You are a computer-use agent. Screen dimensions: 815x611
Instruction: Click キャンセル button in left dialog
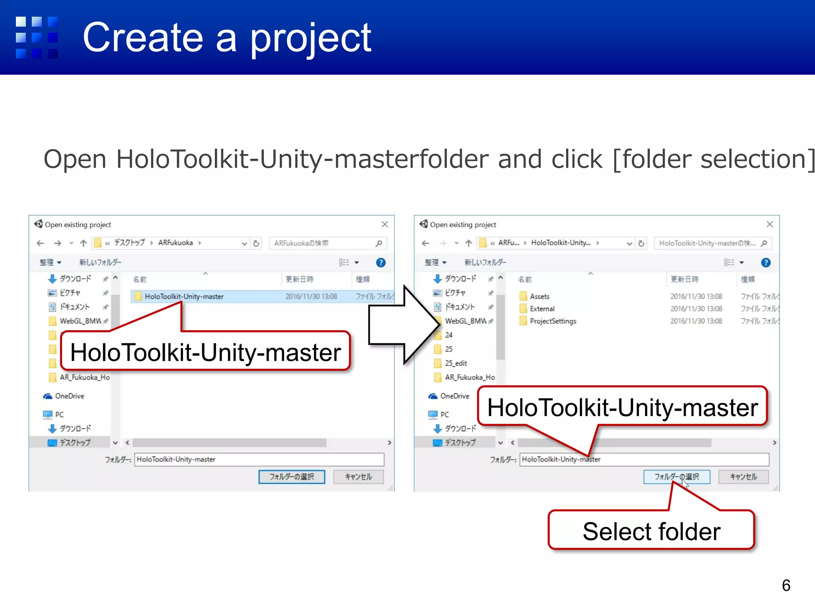coord(358,477)
